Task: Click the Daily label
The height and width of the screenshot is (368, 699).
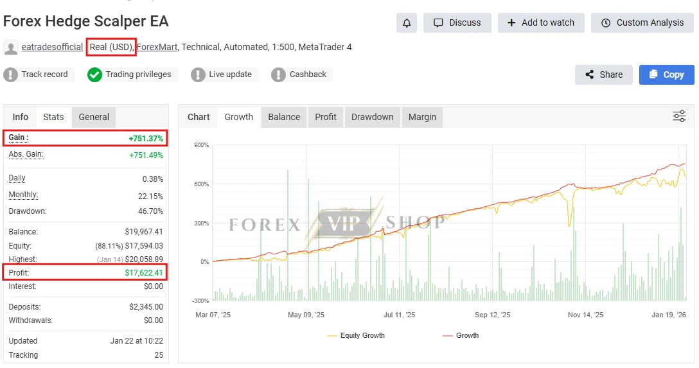Action: pyautogui.click(x=17, y=178)
